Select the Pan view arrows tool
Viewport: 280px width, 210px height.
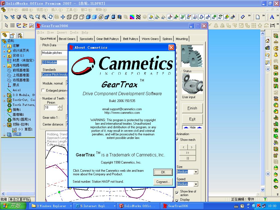(x=63, y=17)
